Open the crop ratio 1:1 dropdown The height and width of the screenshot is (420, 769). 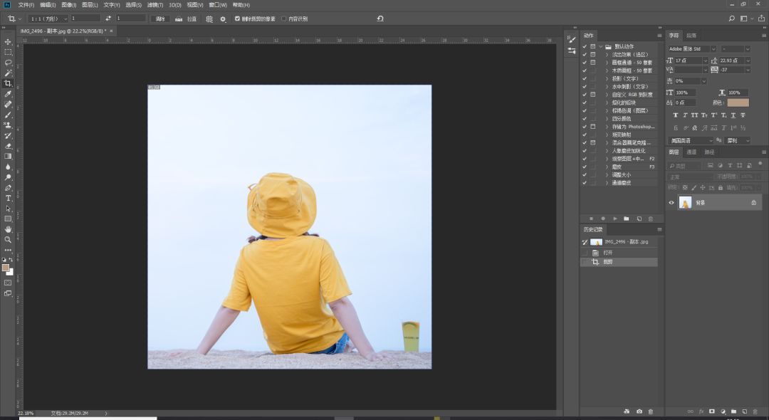click(48, 19)
